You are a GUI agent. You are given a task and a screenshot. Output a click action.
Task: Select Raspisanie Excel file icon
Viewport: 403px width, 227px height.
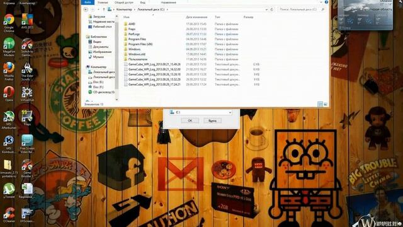(x=27, y=190)
